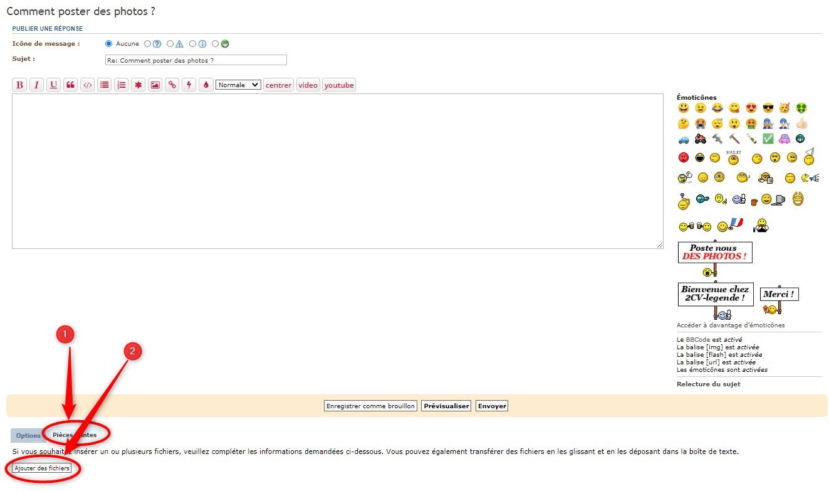Toggle bold text formatting
The image size is (829, 491).
pos(19,85)
